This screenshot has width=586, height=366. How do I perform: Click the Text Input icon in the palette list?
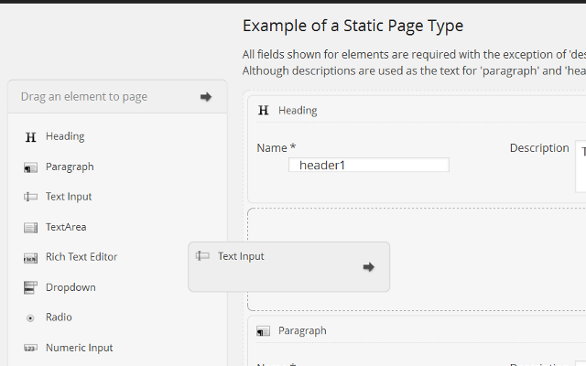[x=30, y=197]
